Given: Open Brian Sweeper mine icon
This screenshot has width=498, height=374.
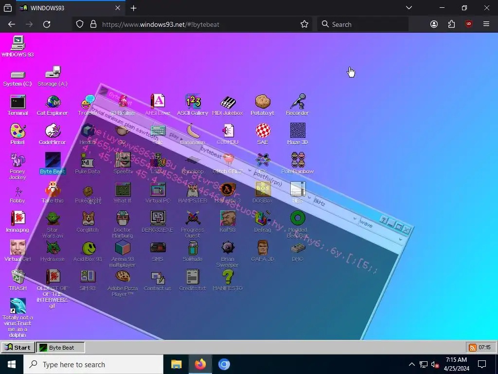Looking at the screenshot, I should pyautogui.click(x=228, y=247).
